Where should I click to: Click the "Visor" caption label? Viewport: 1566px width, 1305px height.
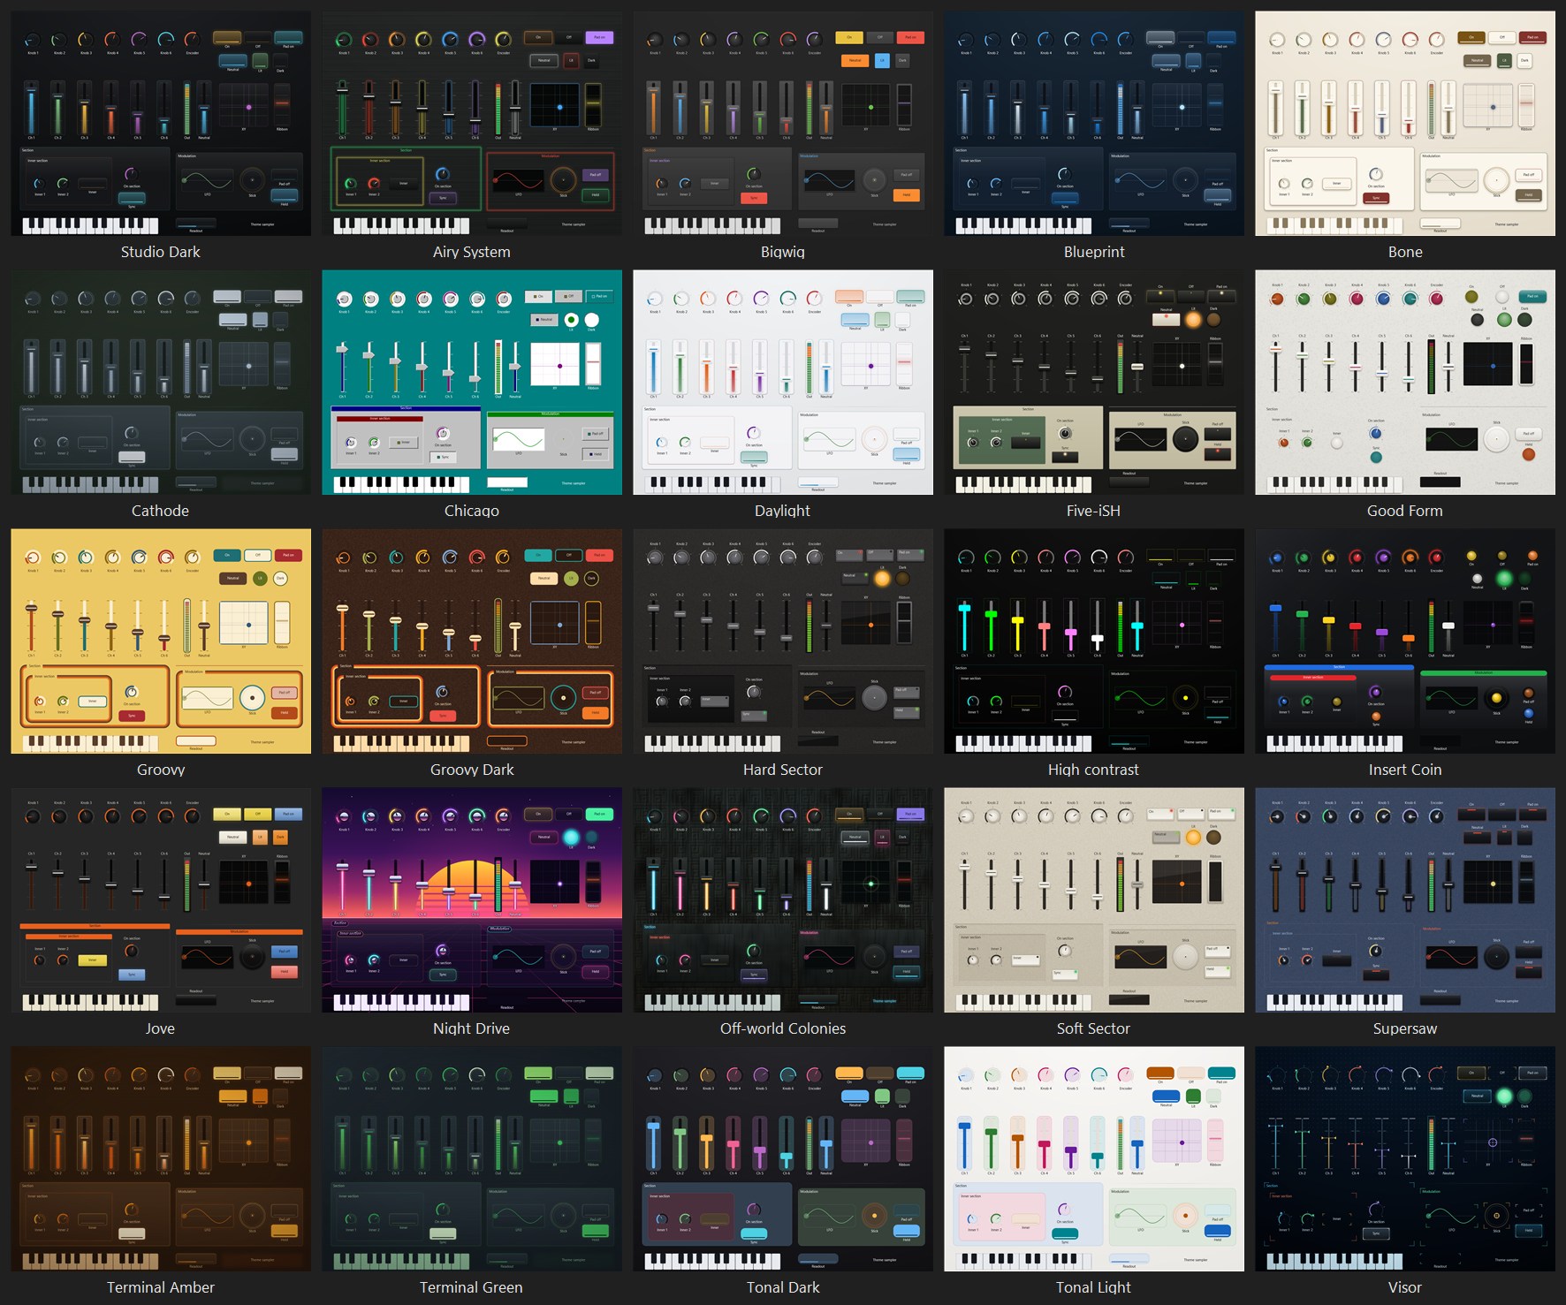click(x=1405, y=1287)
